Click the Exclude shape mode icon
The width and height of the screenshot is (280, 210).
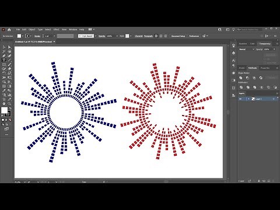[261, 78]
